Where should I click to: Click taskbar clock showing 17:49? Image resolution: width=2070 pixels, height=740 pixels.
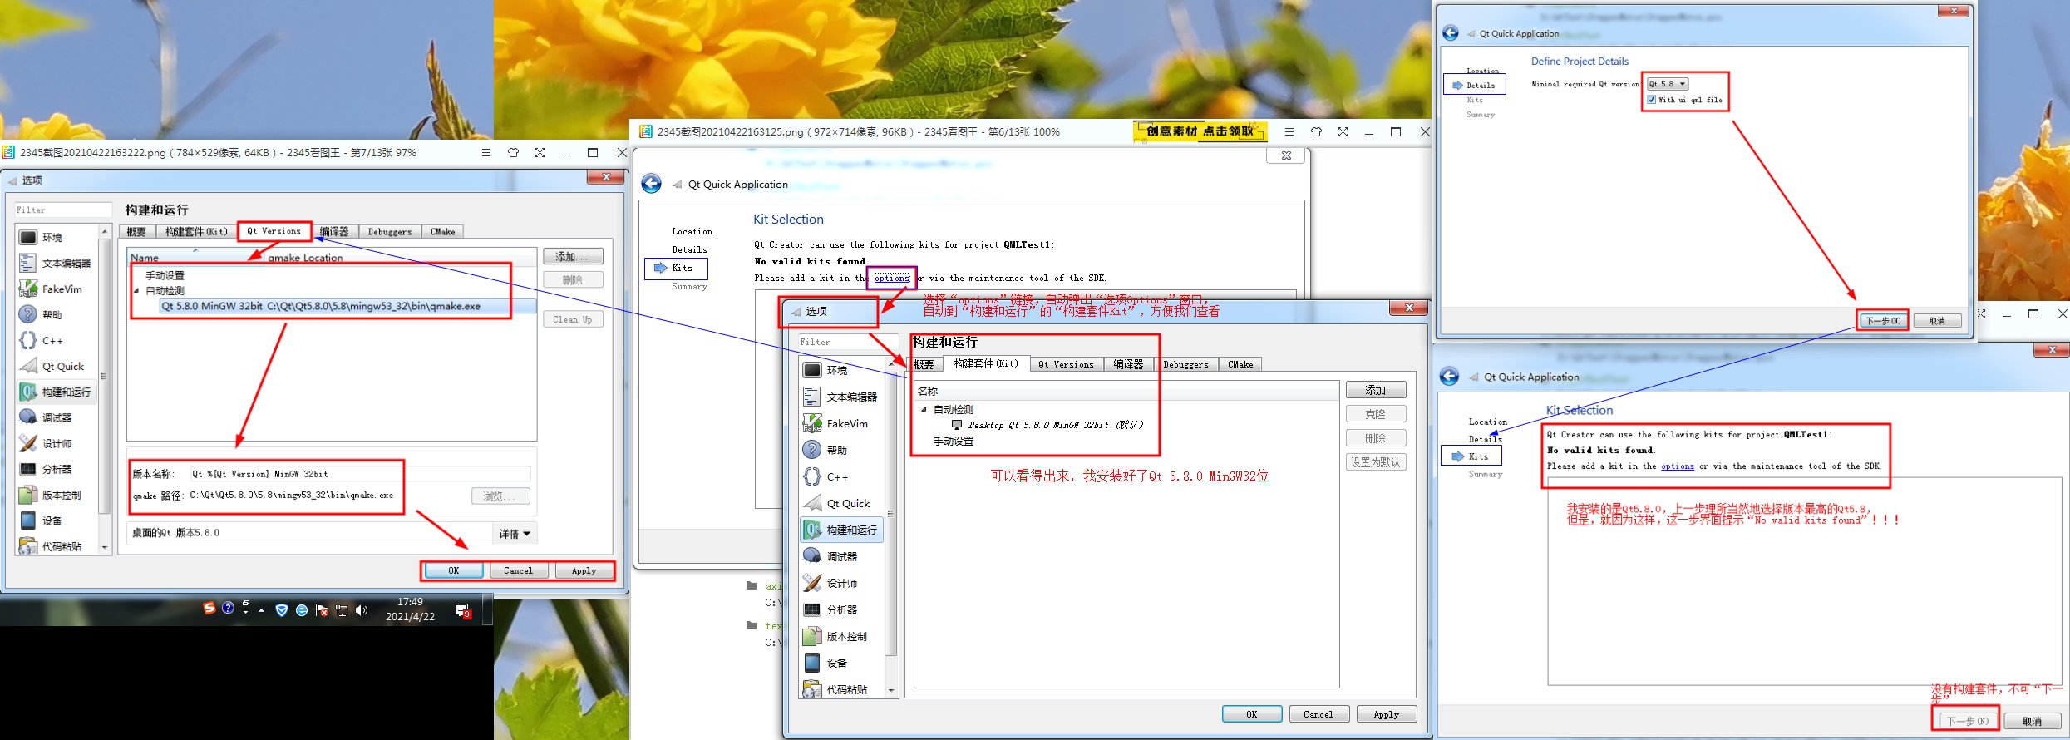pyautogui.click(x=410, y=609)
